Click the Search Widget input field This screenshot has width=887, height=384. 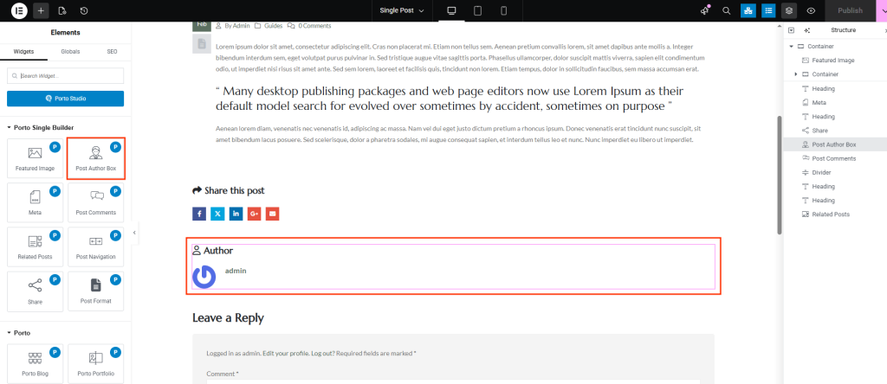coord(65,75)
